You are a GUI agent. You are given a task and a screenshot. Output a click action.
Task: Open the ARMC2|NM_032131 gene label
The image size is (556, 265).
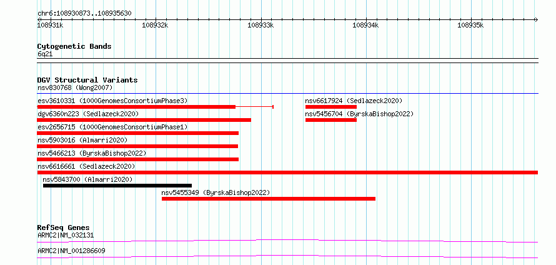(x=66, y=235)
